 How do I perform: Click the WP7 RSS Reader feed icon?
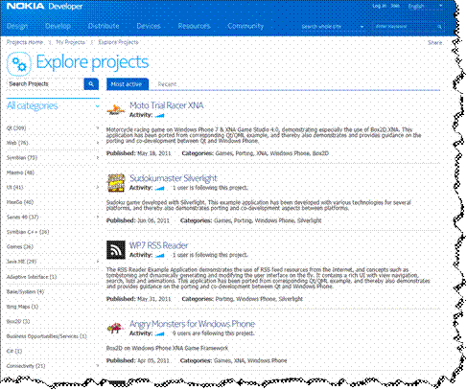click(x=116, y=250)
